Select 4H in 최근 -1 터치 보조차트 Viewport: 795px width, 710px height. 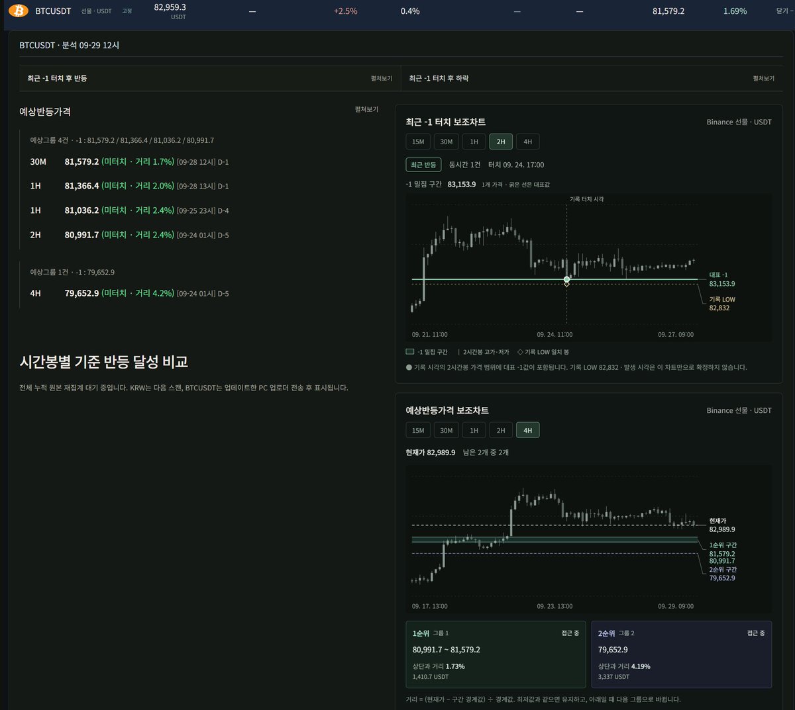[x=528, y=142]
